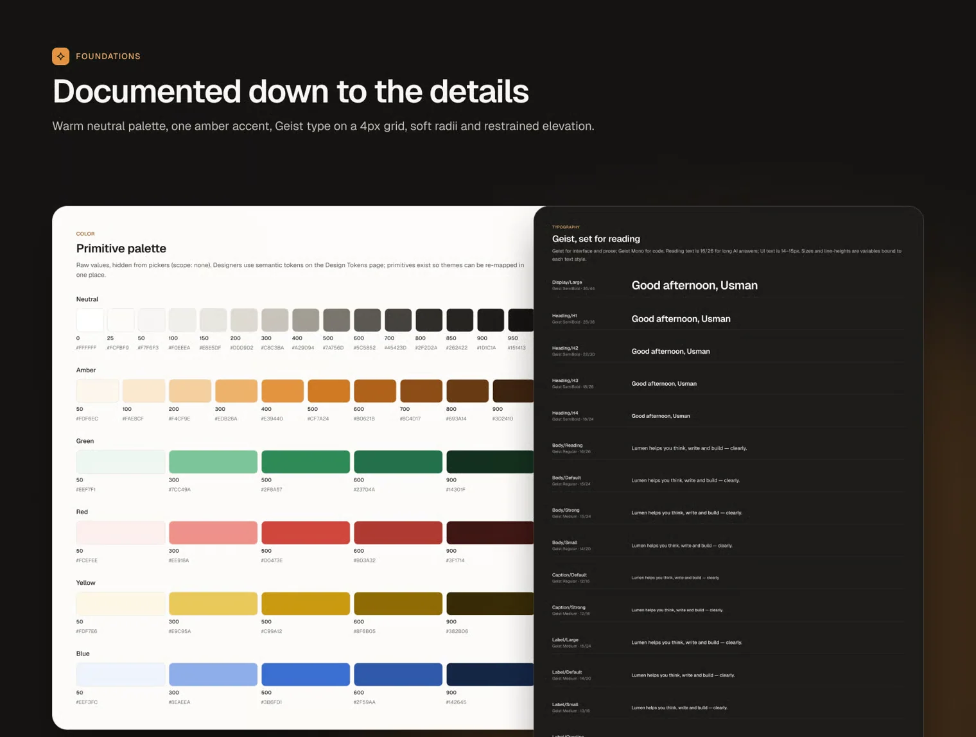Click the orange COLOR label above Primitive palette
The width and height of the screenshot is (976, 737).
point(85,234)
